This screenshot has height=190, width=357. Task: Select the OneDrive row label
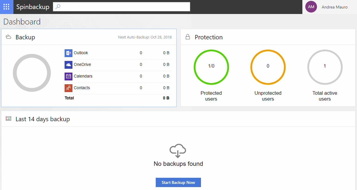click(x=82, y=64)
